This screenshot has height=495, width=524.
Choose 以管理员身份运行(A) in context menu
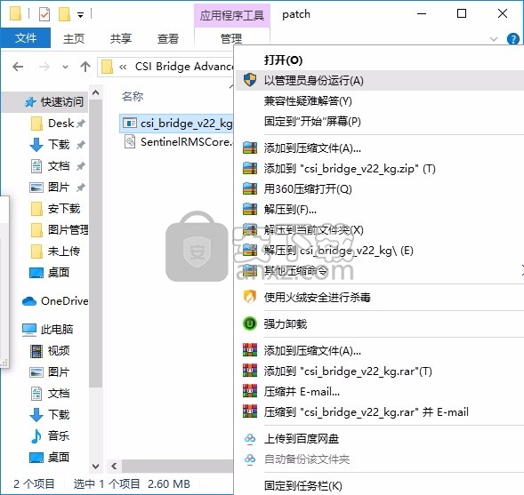click(380, 81)
